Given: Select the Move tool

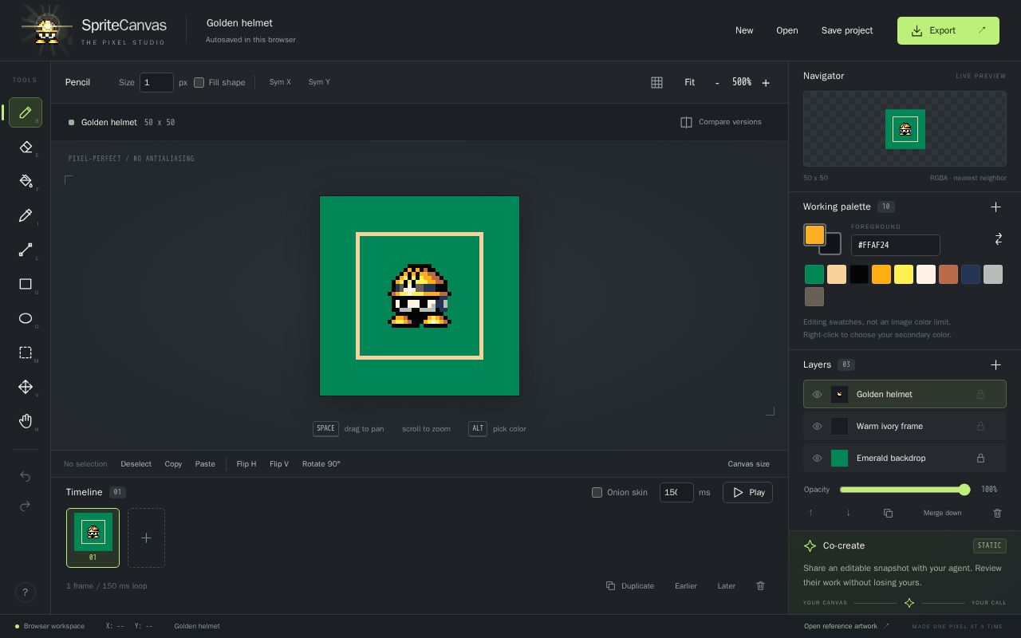Looking at the screenshot, I should (26, 387).
